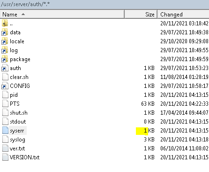209x172 pixels.
Task: Select the locale folder shortcut icon
Action: point(5,41)
